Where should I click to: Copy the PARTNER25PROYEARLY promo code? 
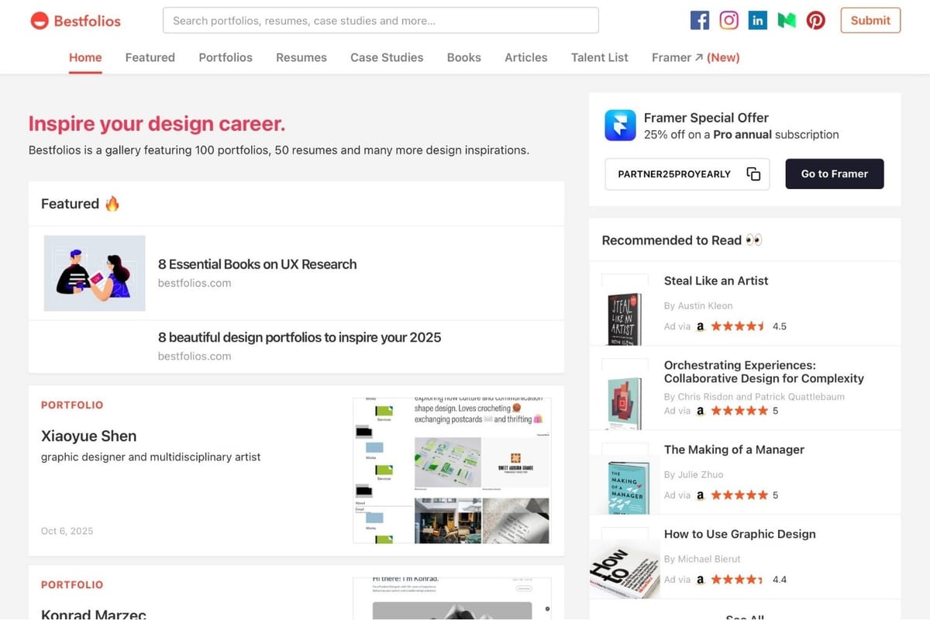click(x=753, y=174)
